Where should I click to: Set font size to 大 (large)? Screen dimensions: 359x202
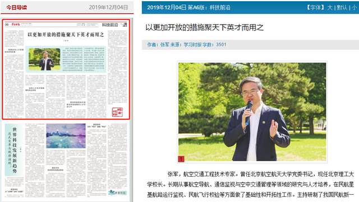coord(330,7)
